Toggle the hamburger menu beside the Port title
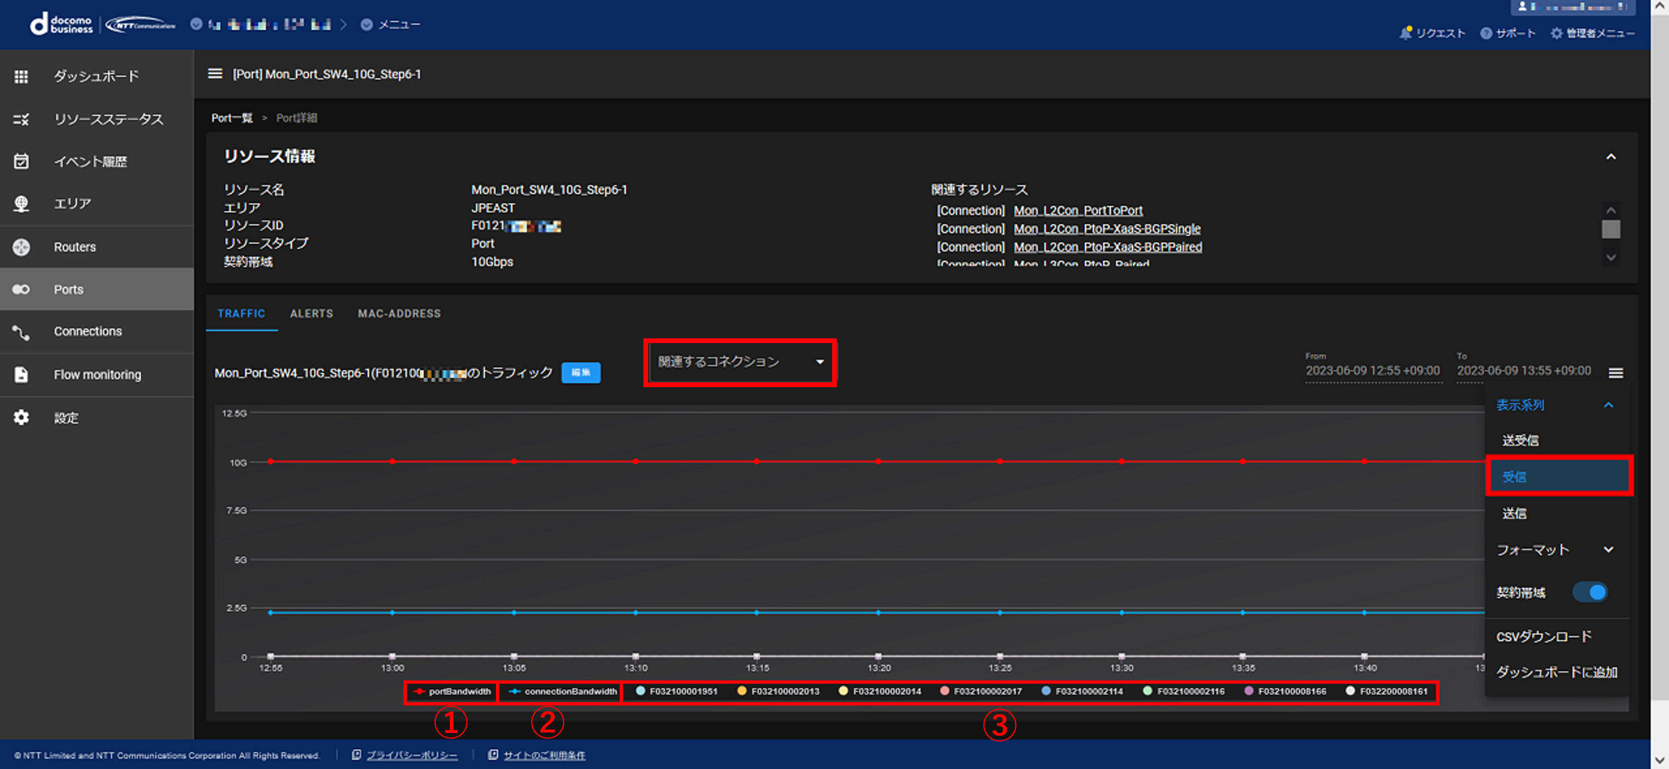This screenshot has width=1669, height=769. point(215,74)
